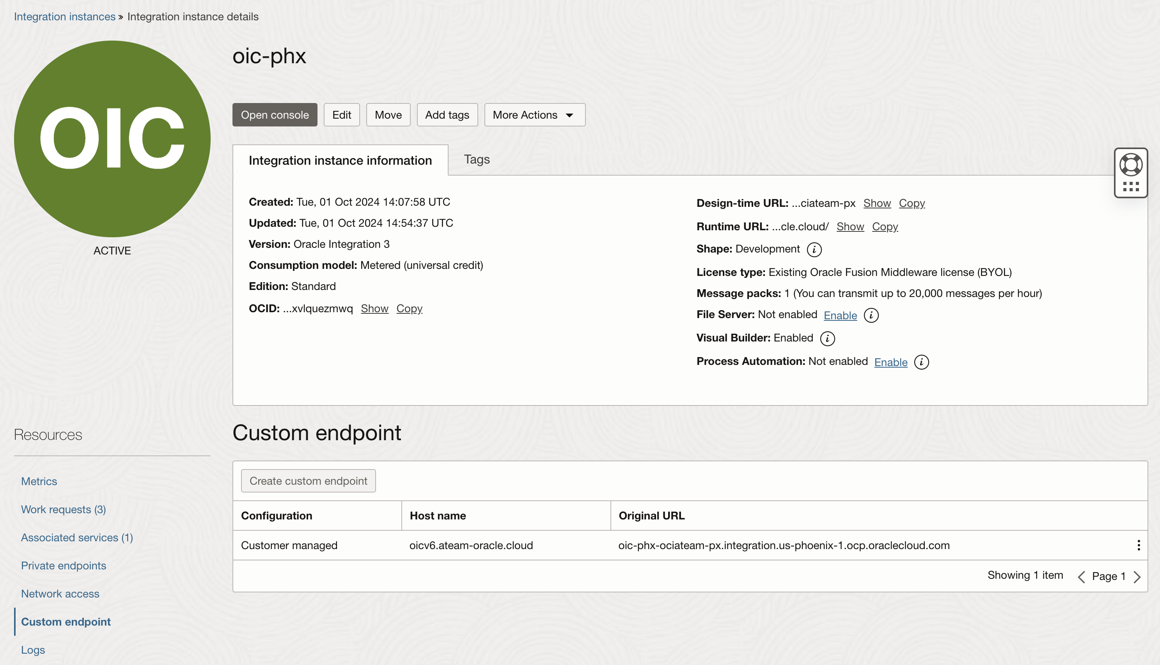Click the File Server info icon

[x=871, y=315]
